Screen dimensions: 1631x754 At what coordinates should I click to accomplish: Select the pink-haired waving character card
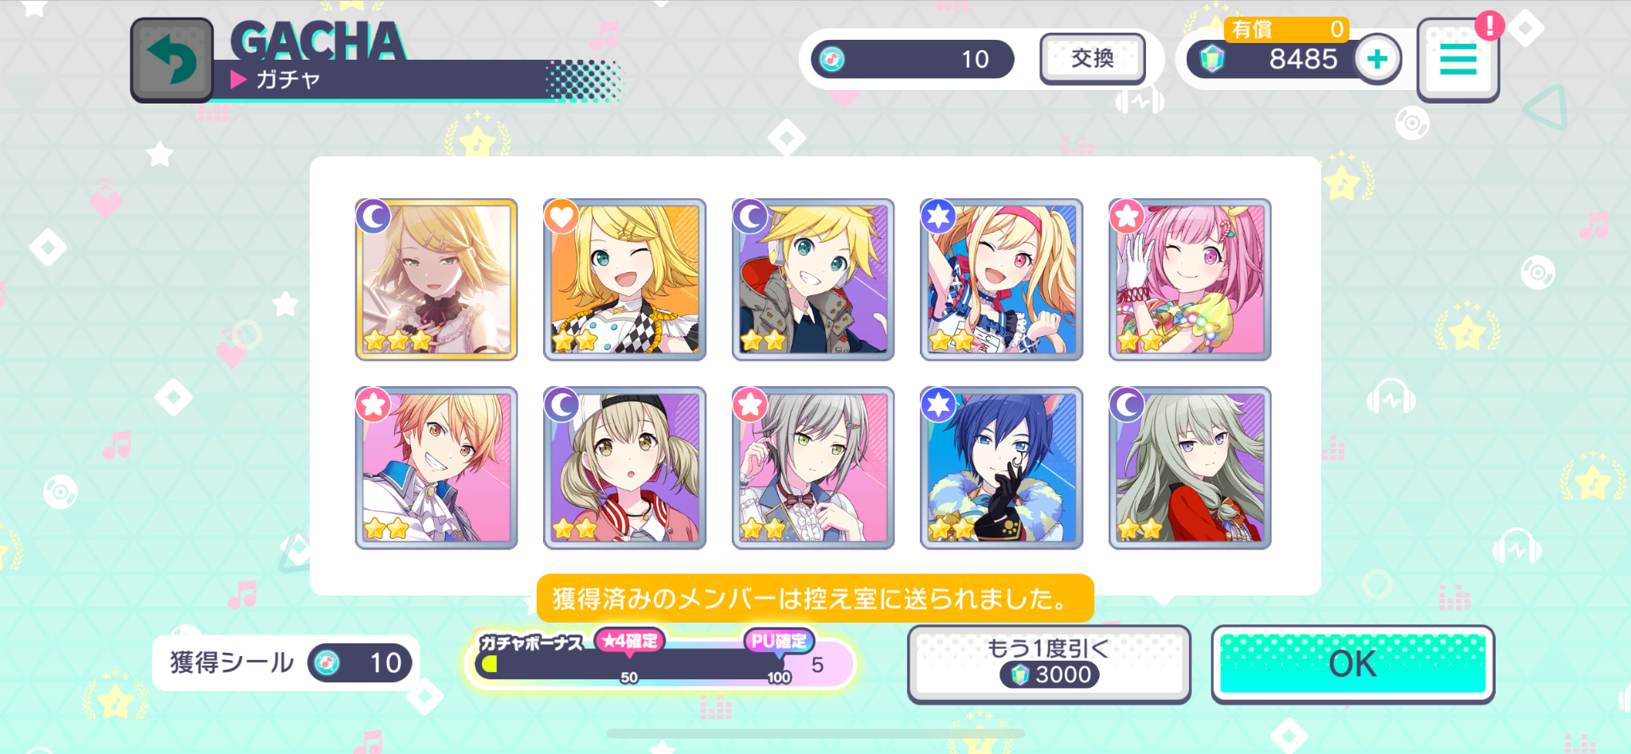[1190, 279]
